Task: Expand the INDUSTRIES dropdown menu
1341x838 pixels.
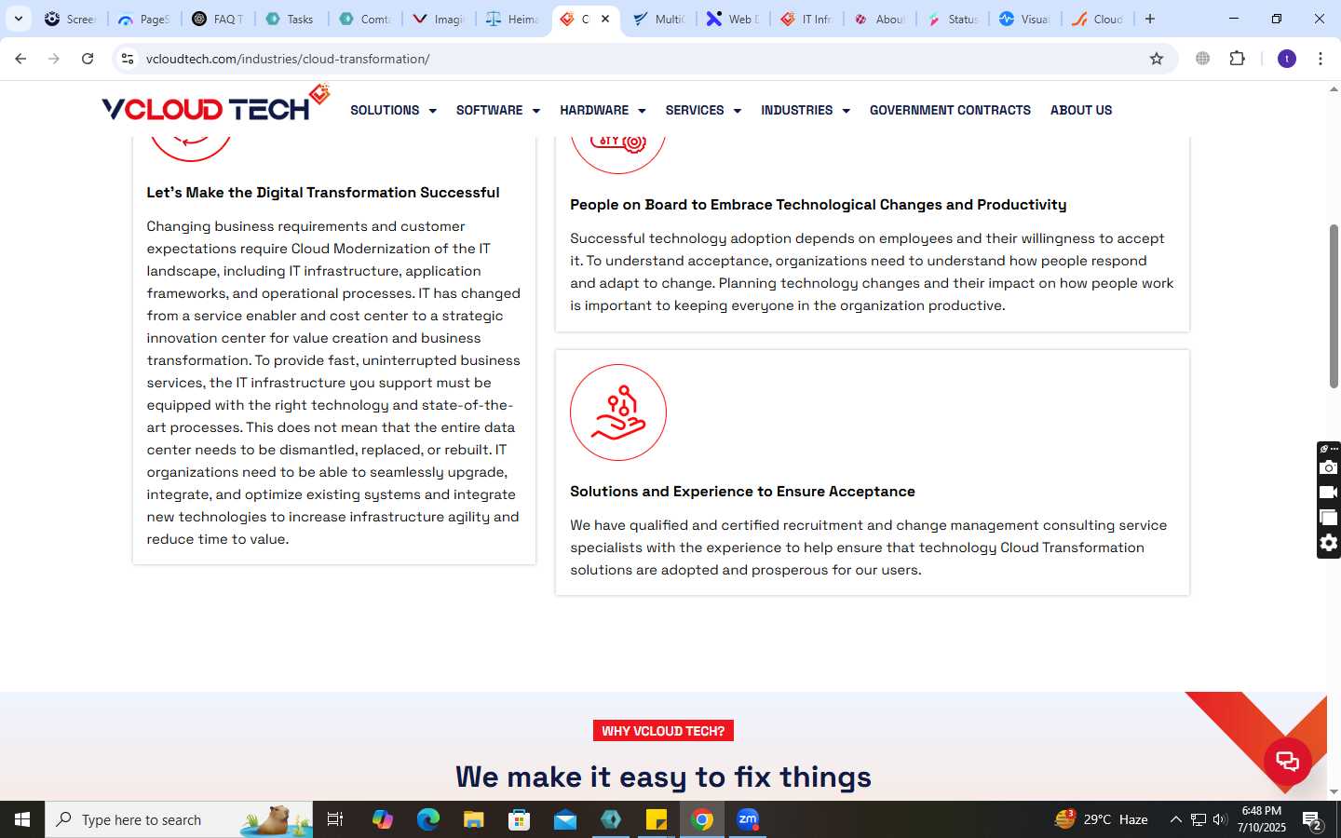Action: (x=806, y=110)
